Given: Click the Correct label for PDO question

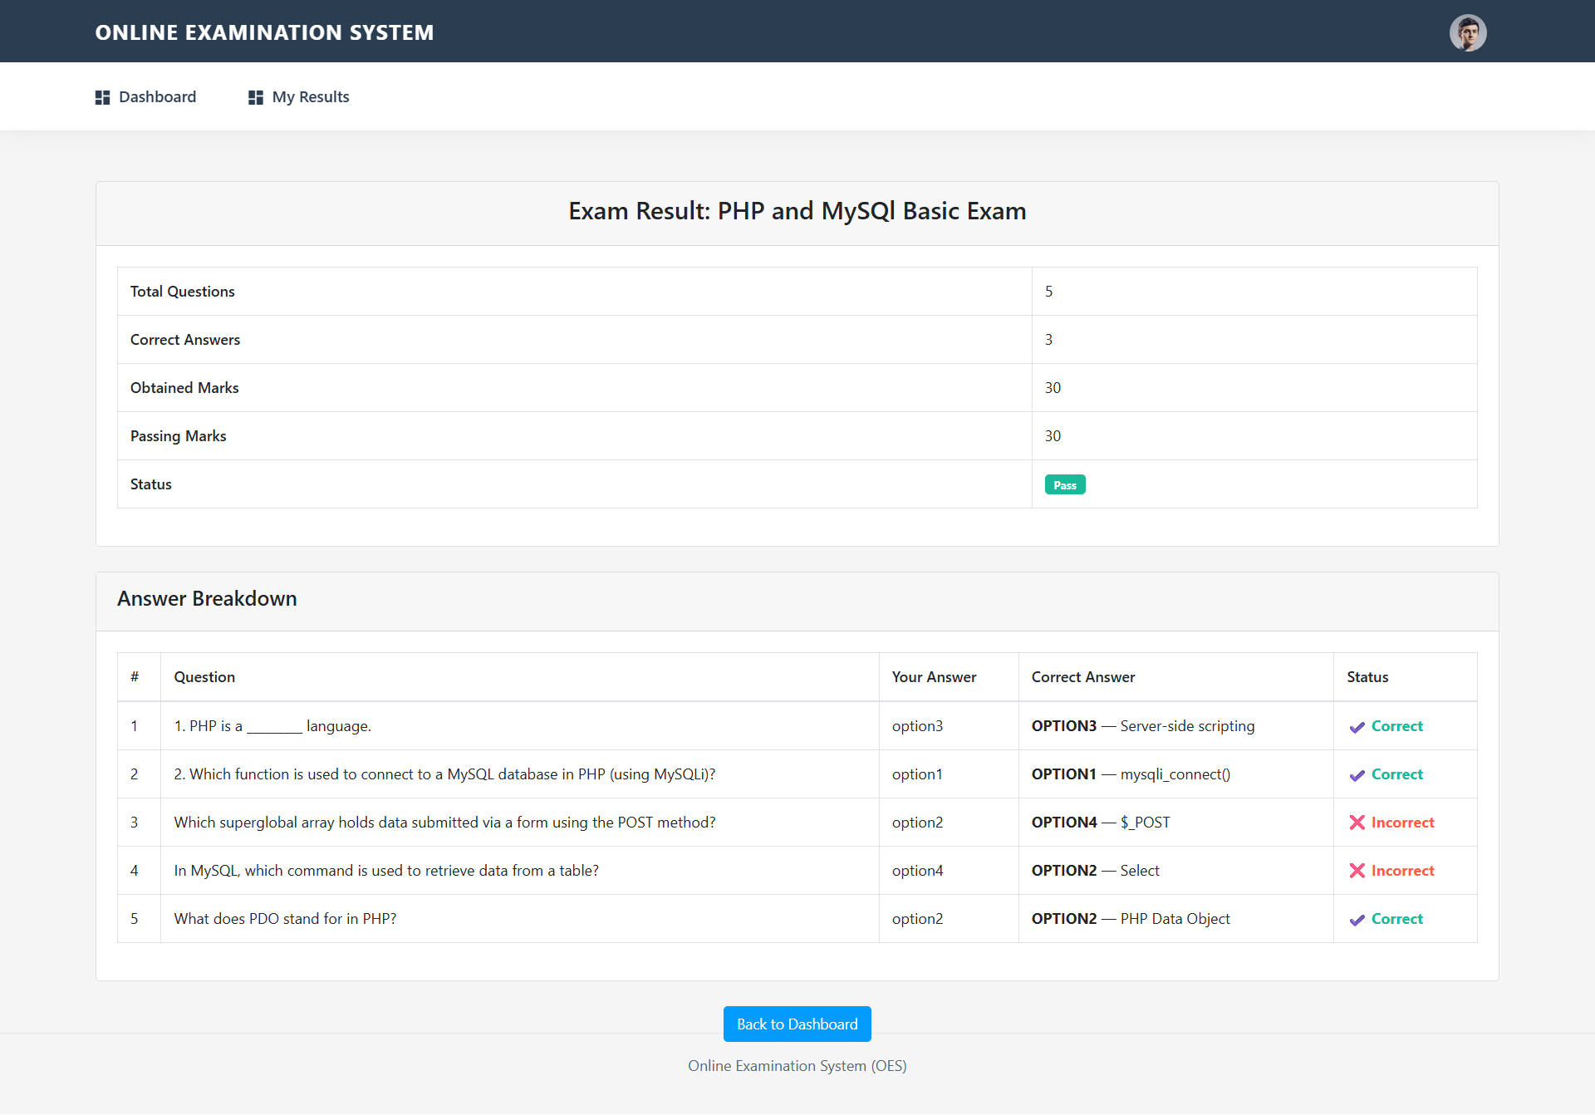Looking at the screenshot, I should (1396, 919).
